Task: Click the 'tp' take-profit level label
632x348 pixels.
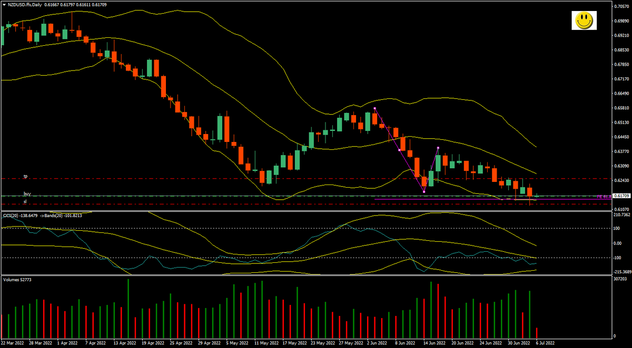Action: point(25,177)
